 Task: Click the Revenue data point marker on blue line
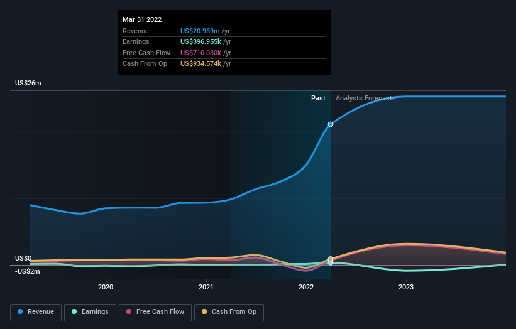[331, 124]
